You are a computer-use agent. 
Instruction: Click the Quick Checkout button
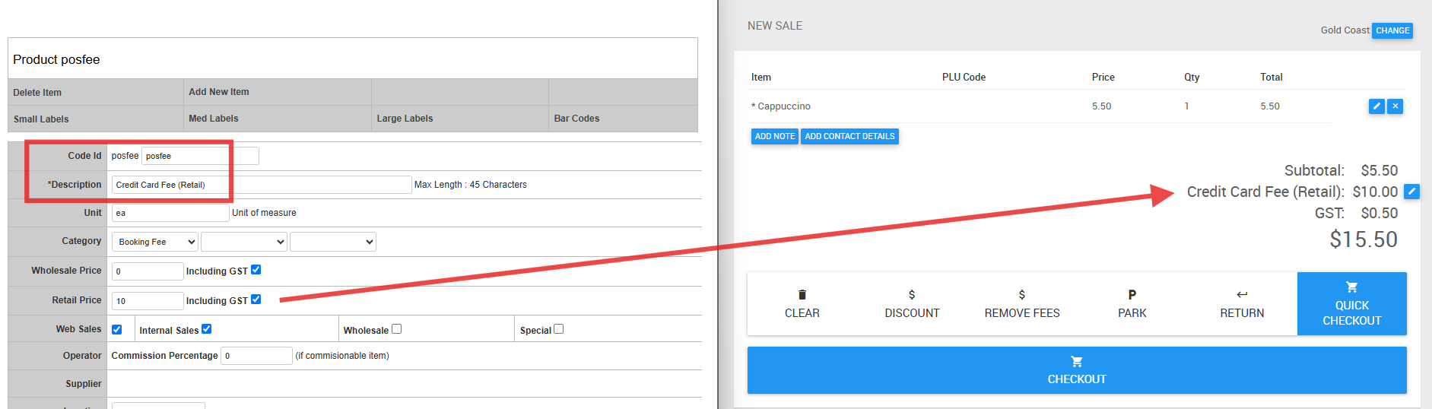point(1352,304)
